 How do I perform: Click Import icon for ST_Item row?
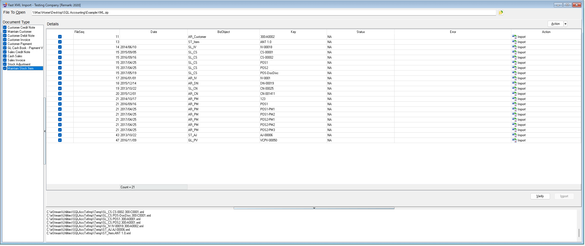(514, 42)
